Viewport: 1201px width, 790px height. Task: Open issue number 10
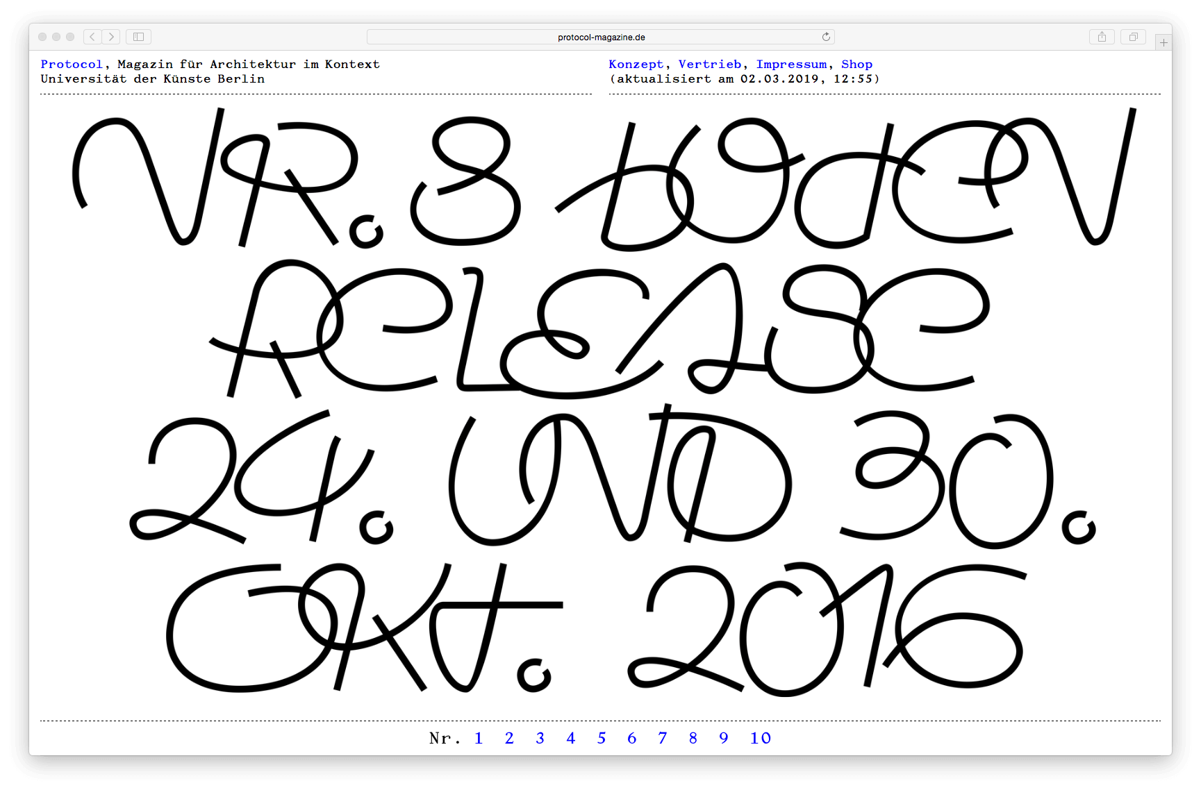(760, 738)
